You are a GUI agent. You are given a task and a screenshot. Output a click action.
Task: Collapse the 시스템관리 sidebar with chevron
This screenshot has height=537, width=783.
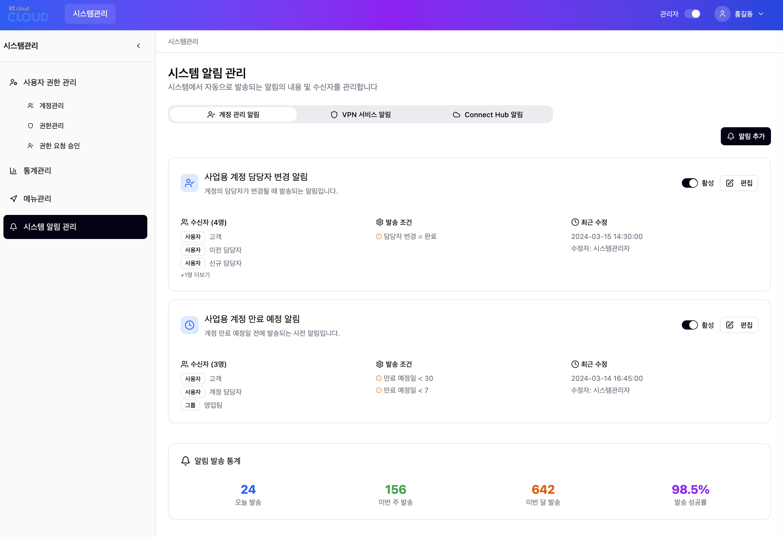tap(138, 46)
